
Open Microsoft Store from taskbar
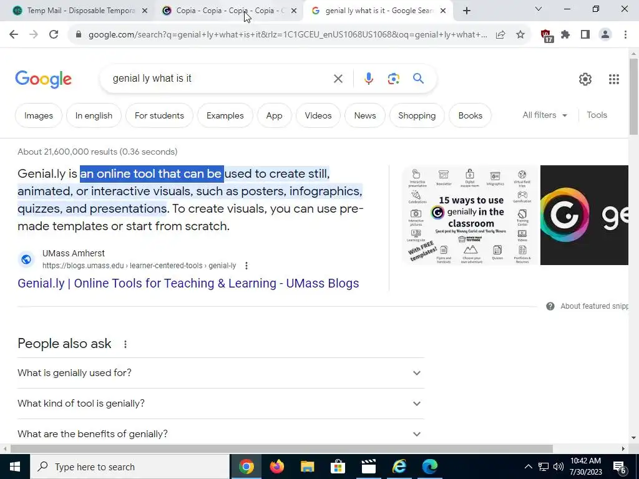click(x=338, y=467)
